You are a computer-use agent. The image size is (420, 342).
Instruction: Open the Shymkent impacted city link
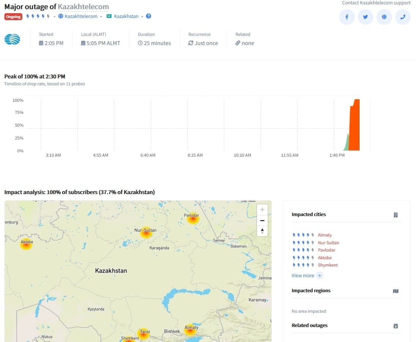(328, 265)
